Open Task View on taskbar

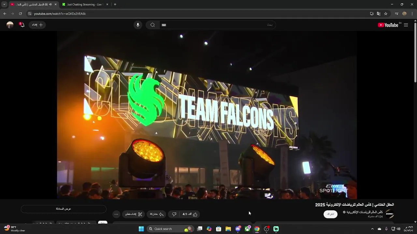point(200,229)
